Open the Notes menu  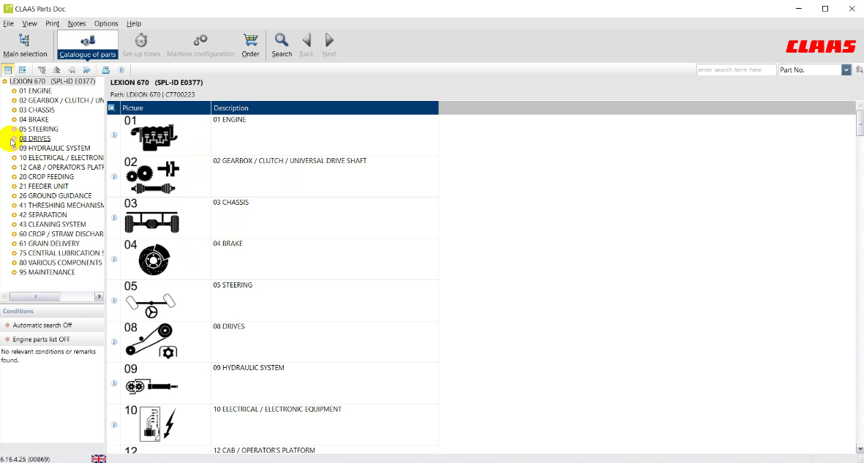[77, 23]
